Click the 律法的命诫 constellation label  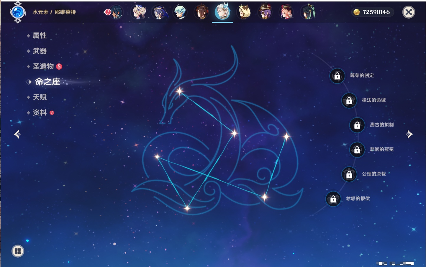pyautogui.click(x=374, y=100)
